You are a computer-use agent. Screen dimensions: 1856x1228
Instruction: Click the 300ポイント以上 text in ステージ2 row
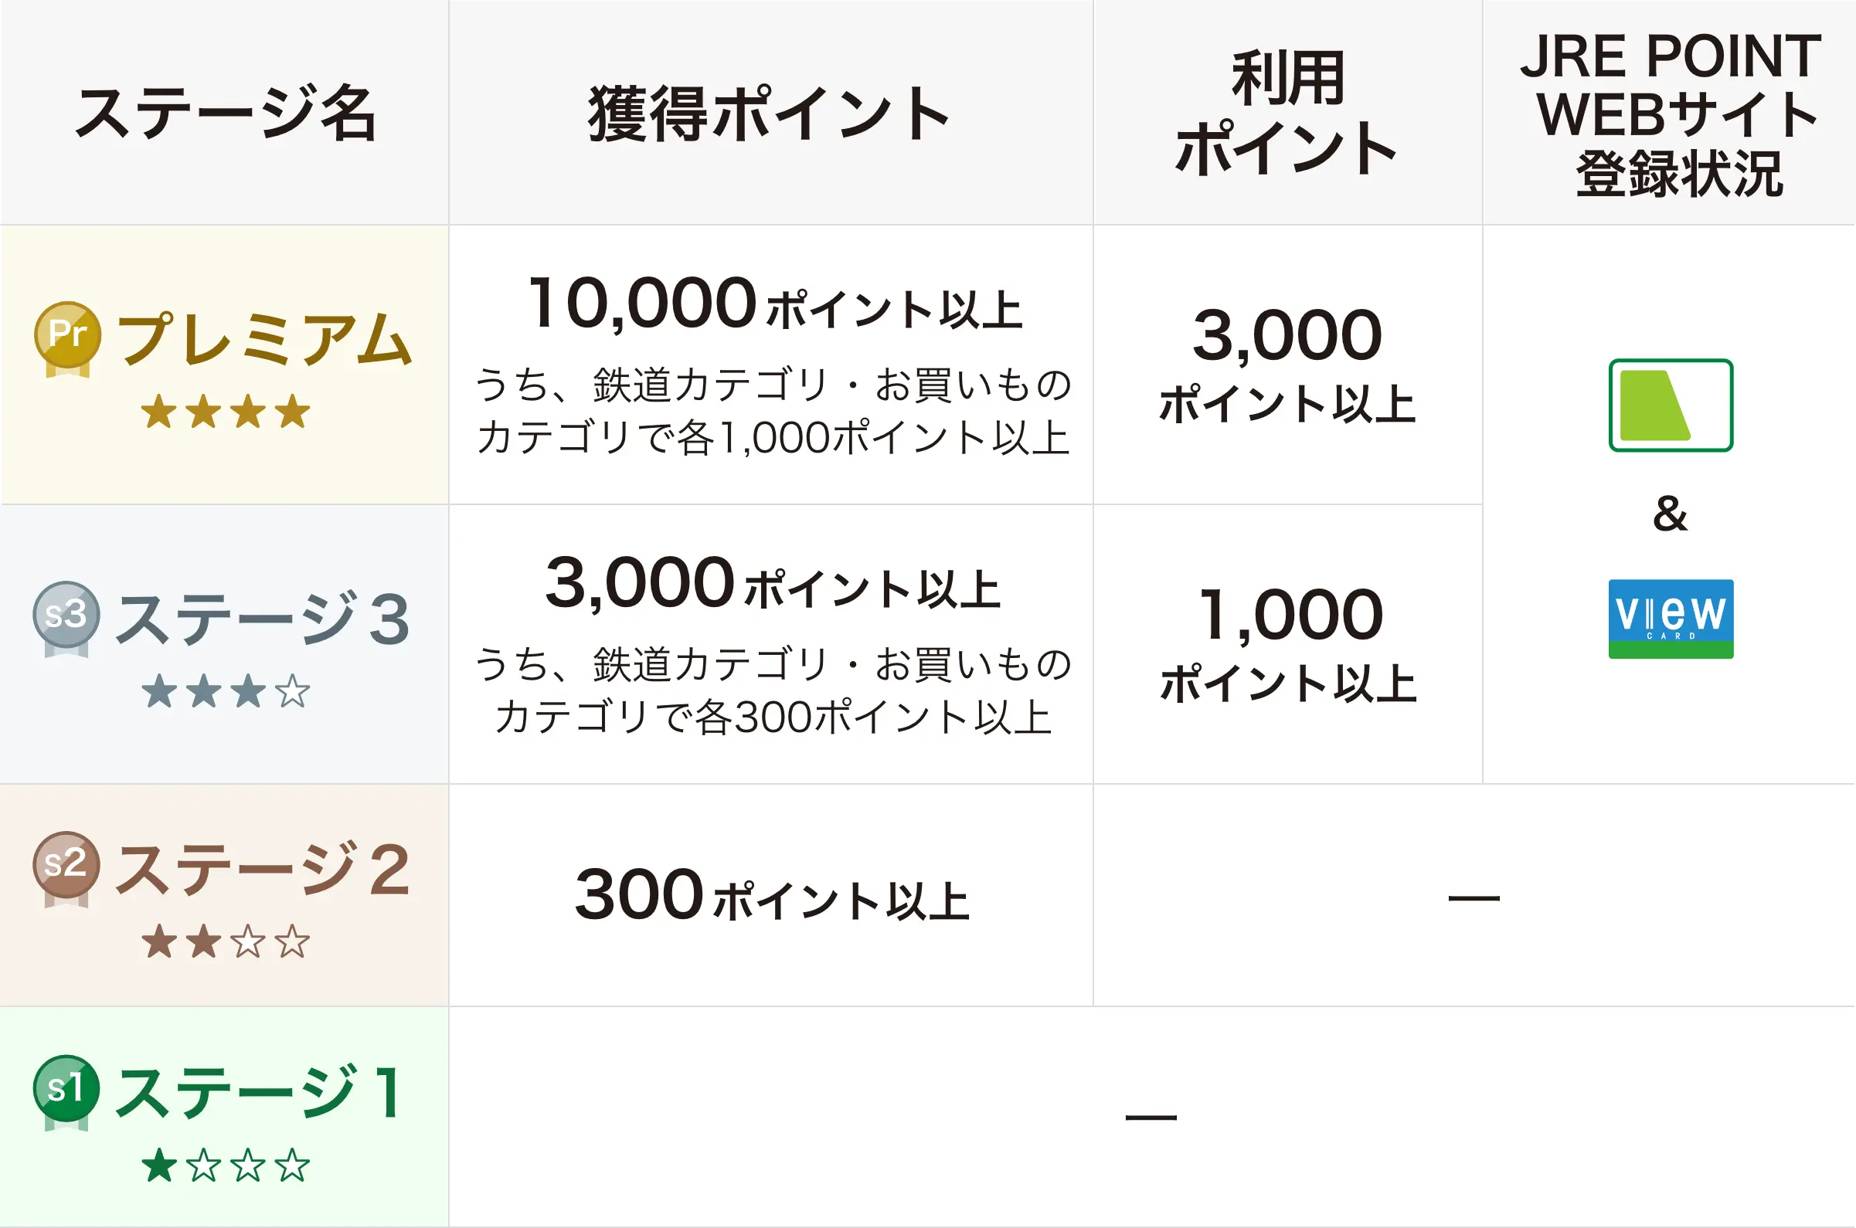click(772, 896)
